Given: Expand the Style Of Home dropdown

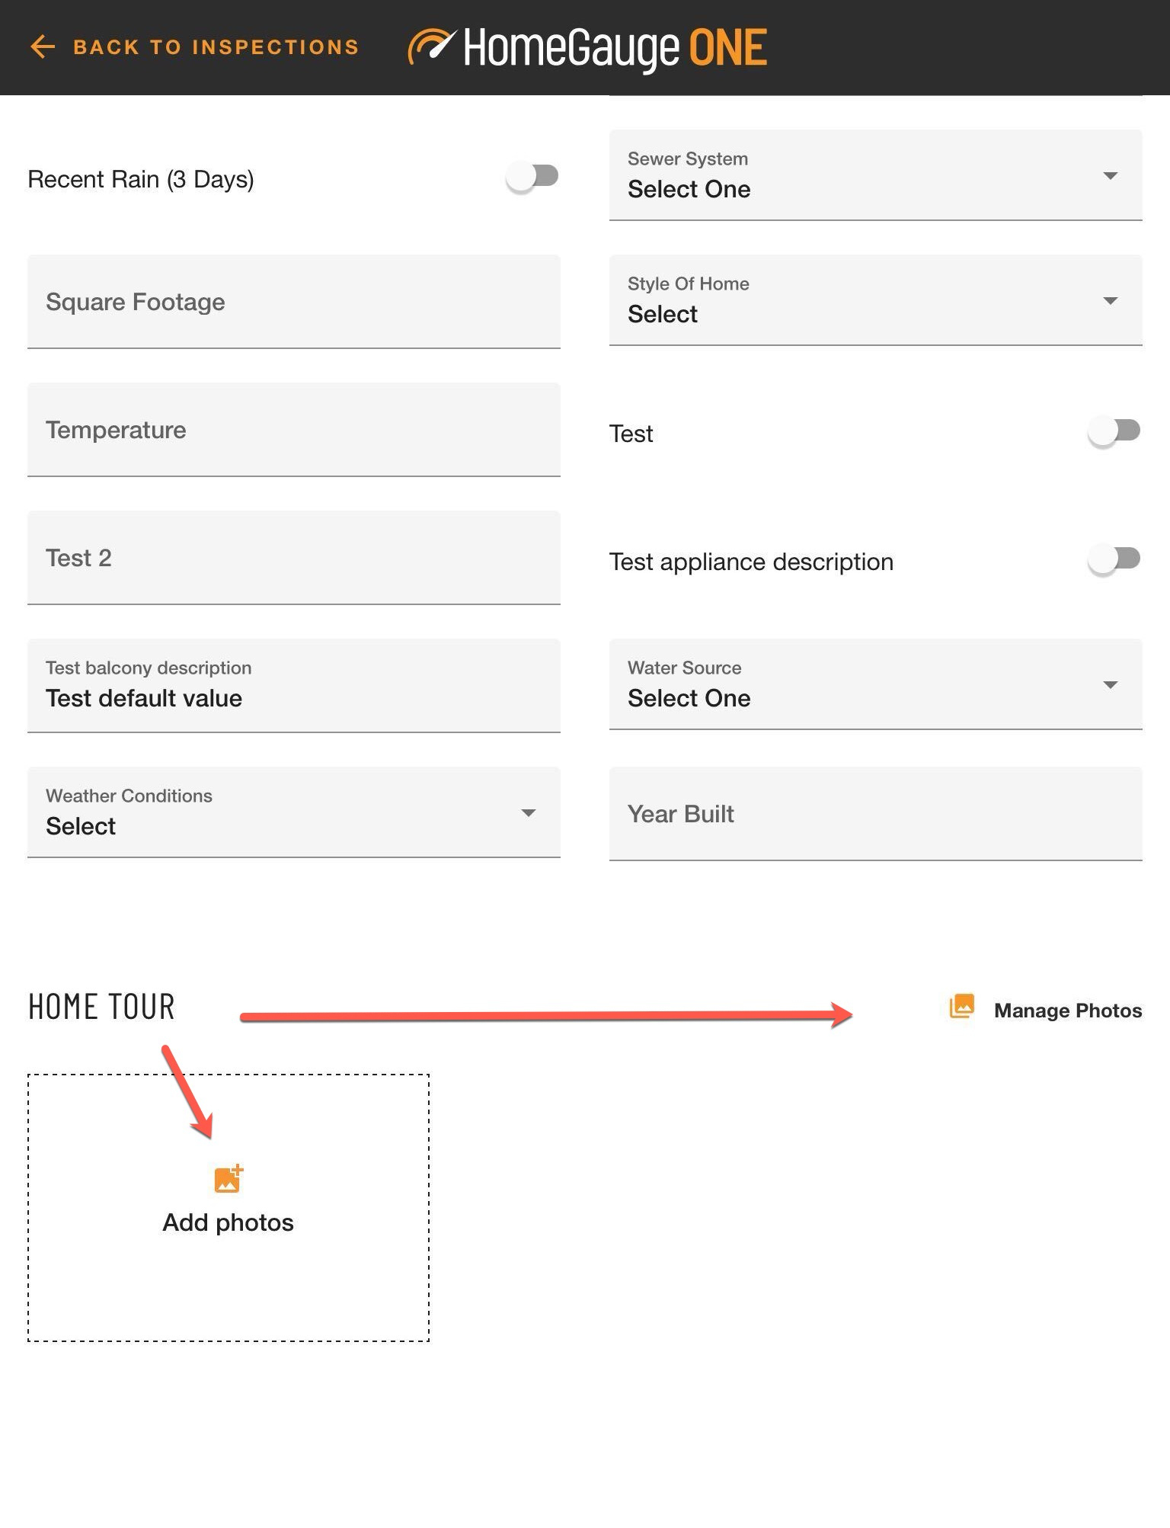Looking at the screenshot, I should [875, 301].
